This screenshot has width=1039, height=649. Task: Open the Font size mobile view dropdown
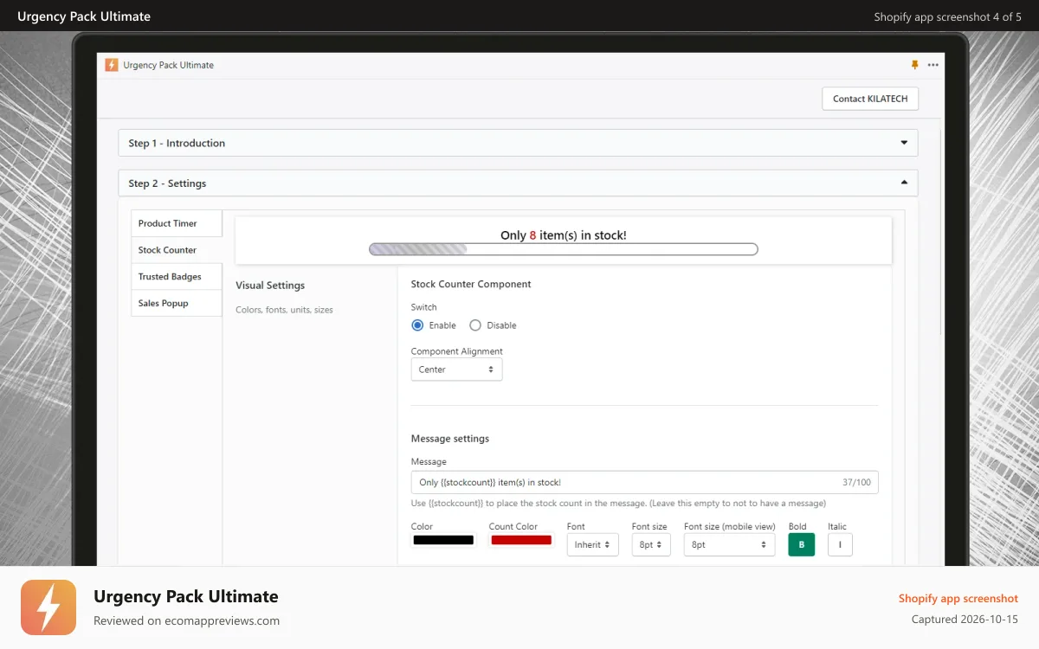[729, 544]
